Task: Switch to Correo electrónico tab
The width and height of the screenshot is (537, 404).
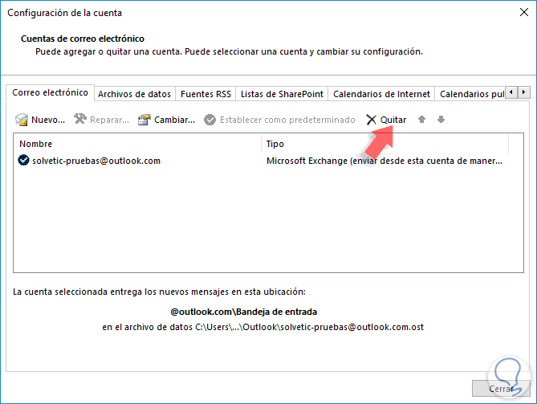Action: (x=50, y=92)
